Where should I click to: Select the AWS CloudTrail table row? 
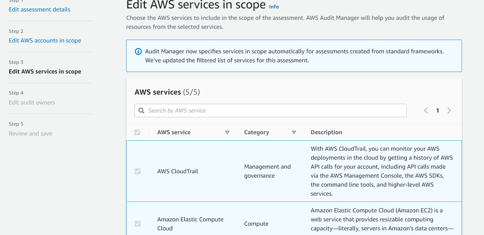pos(294,171)
